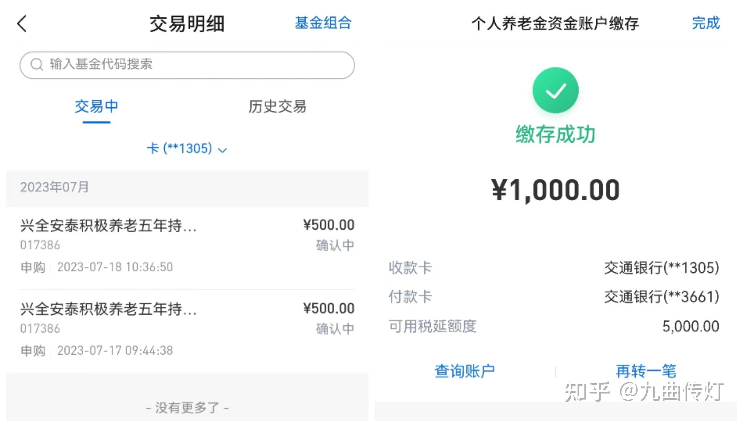Open the 基金组合 link

coord(323,23)
